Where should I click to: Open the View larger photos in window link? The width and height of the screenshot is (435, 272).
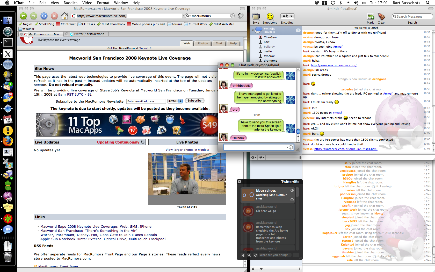187,150
